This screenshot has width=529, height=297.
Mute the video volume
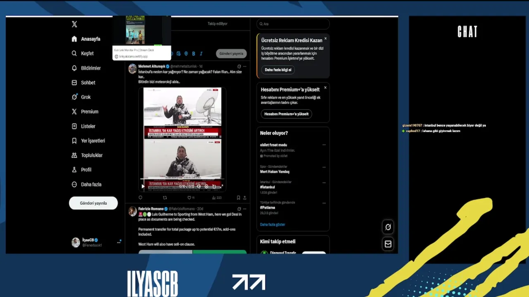coord(199,186)
